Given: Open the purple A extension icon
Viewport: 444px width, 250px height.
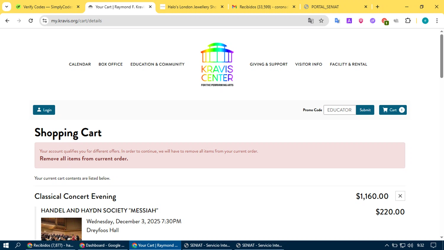Looking at the screenshot, I should pyautogui.click(x=349, y=21).
